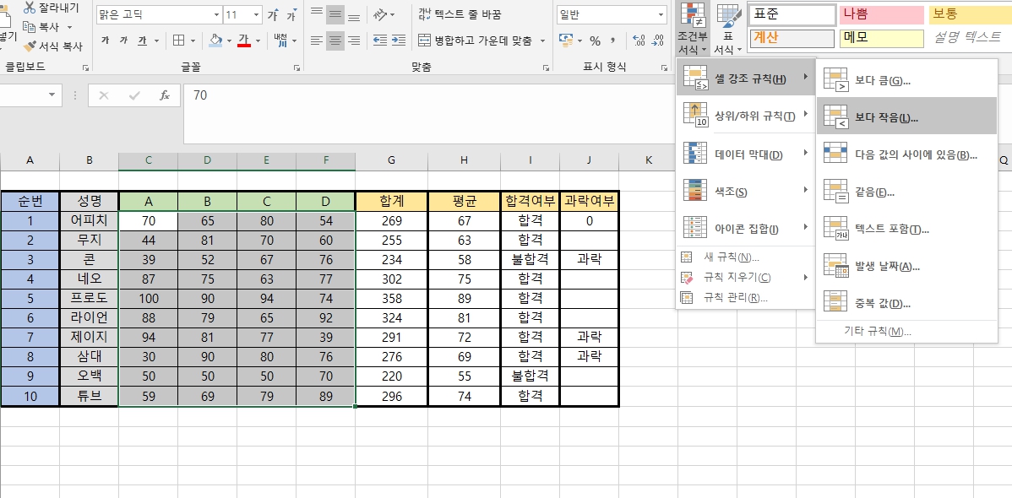The image size is (1012, 498).
Task: Open the font name box 맑은 고딕
Action: point(159,14)
